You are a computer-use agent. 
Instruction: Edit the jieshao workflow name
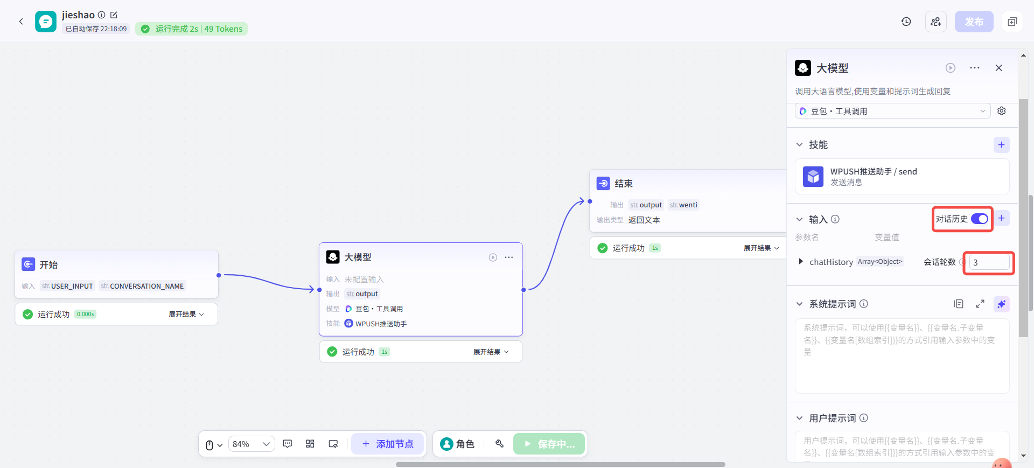(114, 15)
